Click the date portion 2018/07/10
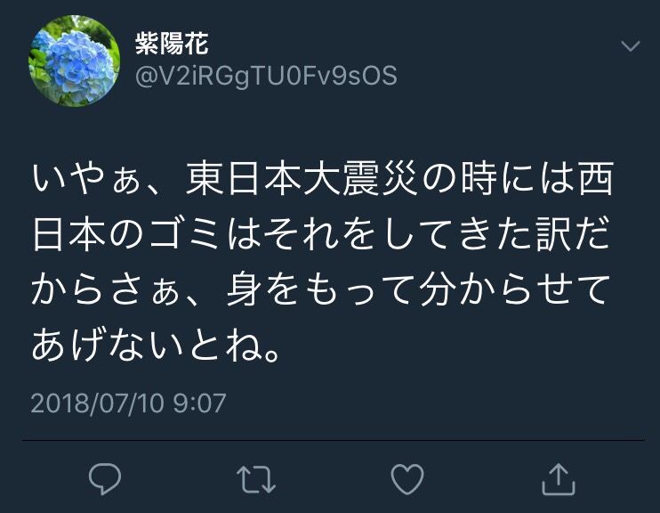660x513 pixels. point(97,403)
